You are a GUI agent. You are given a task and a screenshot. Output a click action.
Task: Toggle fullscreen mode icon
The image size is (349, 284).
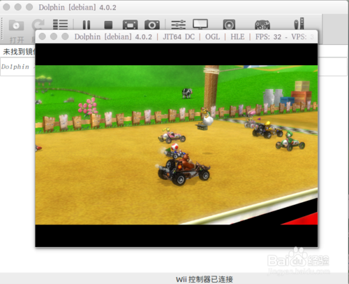tap(130, 24)
